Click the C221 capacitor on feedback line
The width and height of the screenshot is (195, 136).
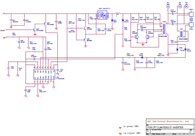123,63
